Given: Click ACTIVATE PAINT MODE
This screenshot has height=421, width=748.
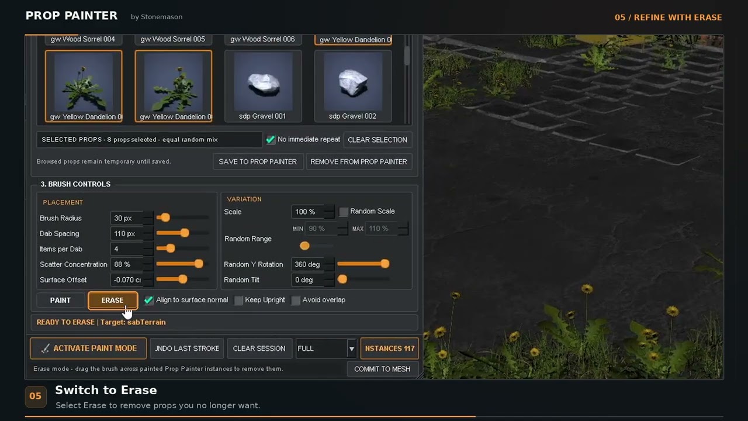Looking at the screenshot, I should (x=88, y=348).
